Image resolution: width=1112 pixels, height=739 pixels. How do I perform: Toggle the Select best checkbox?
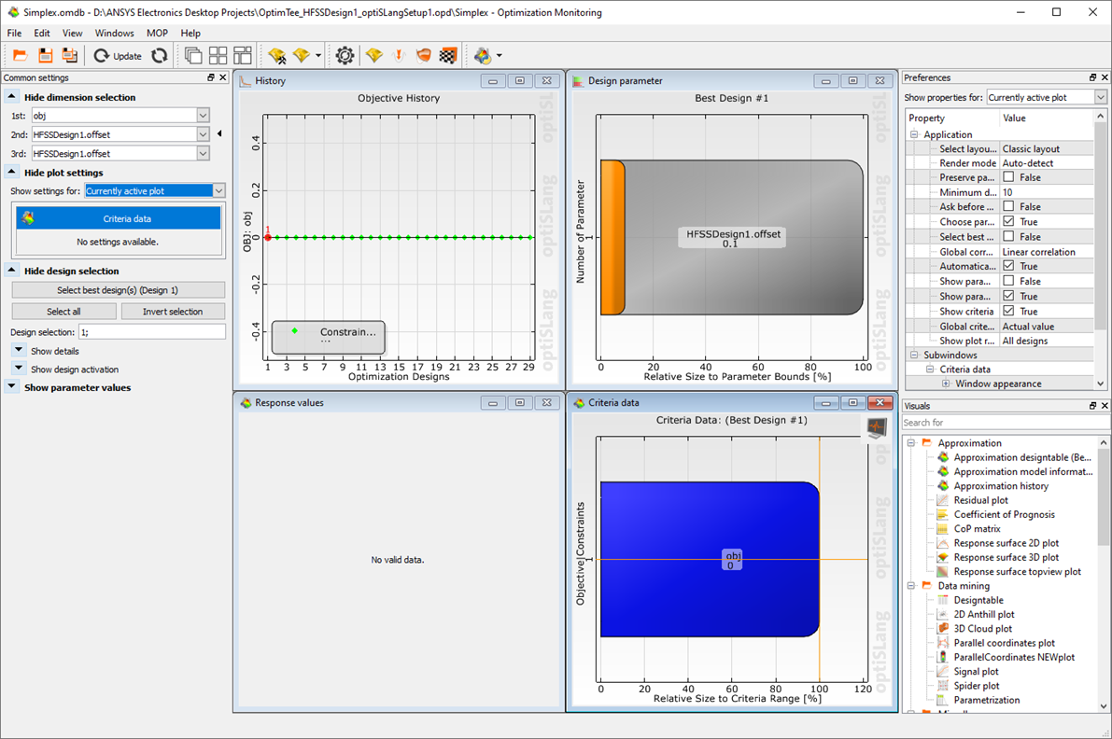click(x=1008, y=237)
